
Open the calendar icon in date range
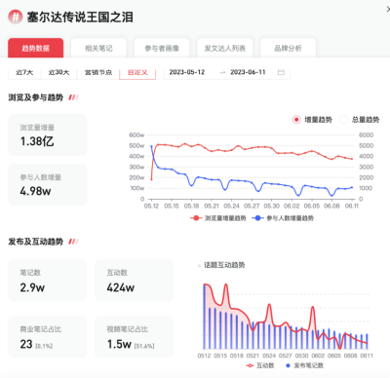coord(281,72)
